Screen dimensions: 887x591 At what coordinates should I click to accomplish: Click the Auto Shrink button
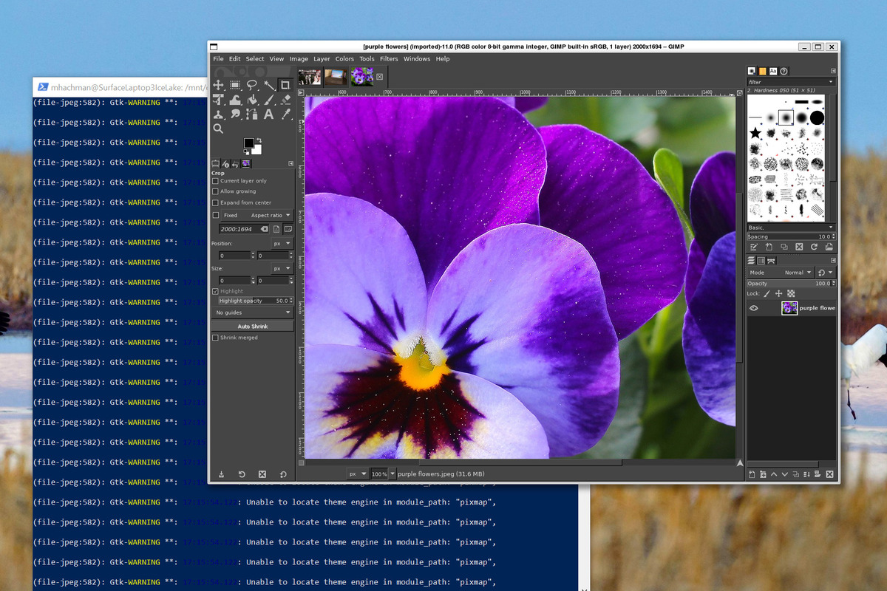pos(253,325)
